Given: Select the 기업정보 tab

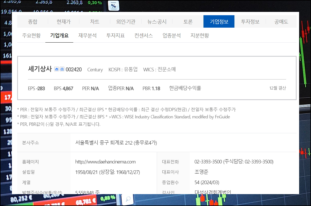Looking at the screenshot, I should (x=219, y=22).
